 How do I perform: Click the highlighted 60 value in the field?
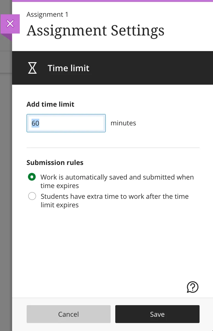point(35,123)
